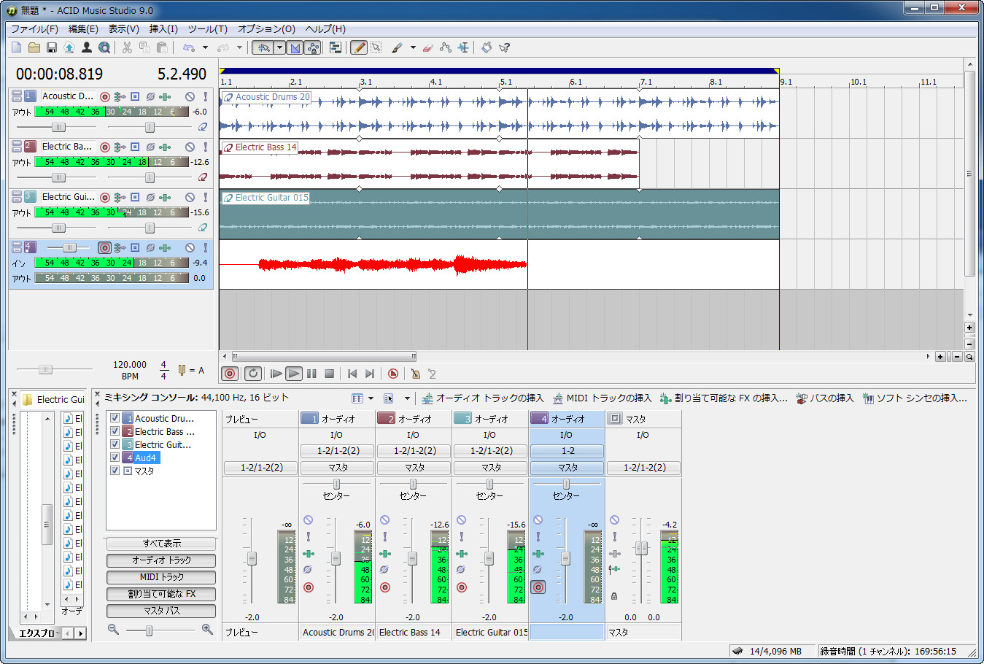984x664 pixels.
Task: Click the Insert Soft Synth icon in console
Action: pyautogui.click(x=868, y=398)
